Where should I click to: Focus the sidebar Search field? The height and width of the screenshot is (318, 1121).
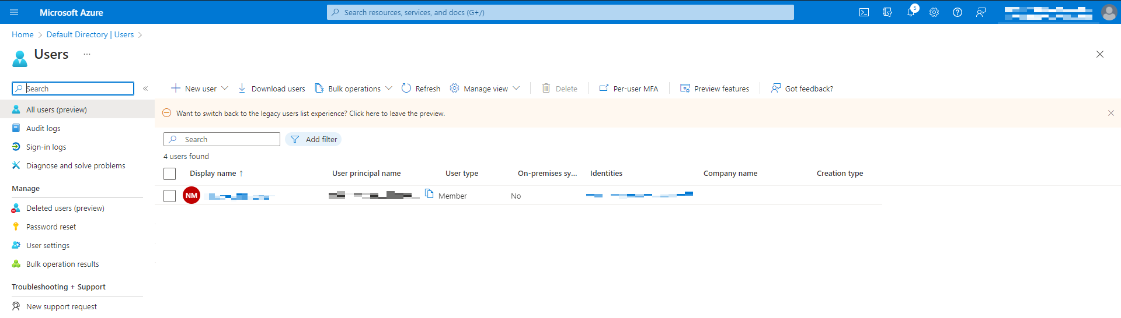coord(73,89)
